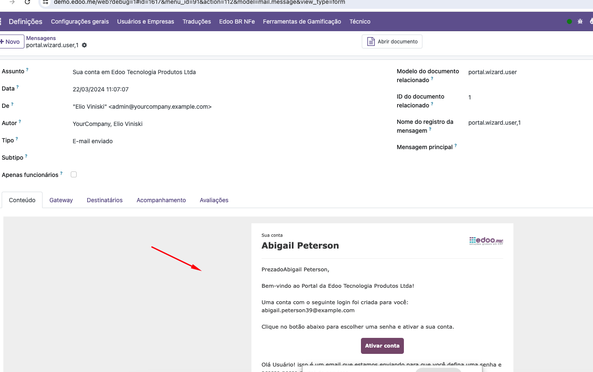Show help tooltip for Data

[x=17, y=87]
